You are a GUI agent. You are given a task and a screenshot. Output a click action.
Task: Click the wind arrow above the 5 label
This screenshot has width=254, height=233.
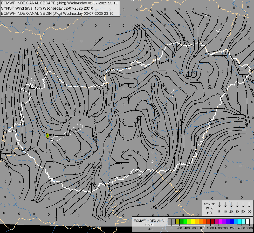coord(219,205)
